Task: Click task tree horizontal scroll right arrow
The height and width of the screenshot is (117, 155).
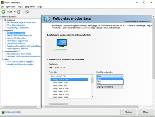Action: 39,107
